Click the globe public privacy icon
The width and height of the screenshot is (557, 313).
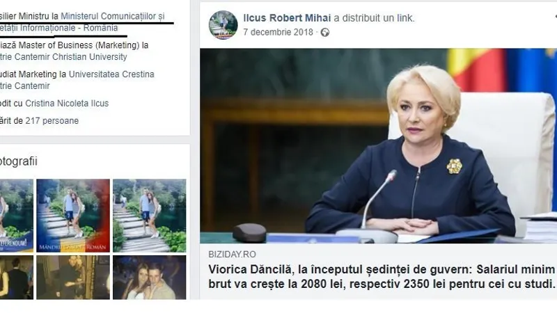(x=325, y=33)
